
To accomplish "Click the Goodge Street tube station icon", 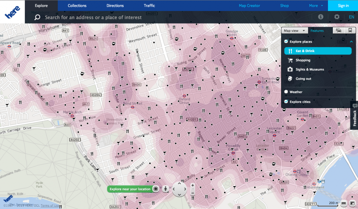I will click(x=232, y=38).
